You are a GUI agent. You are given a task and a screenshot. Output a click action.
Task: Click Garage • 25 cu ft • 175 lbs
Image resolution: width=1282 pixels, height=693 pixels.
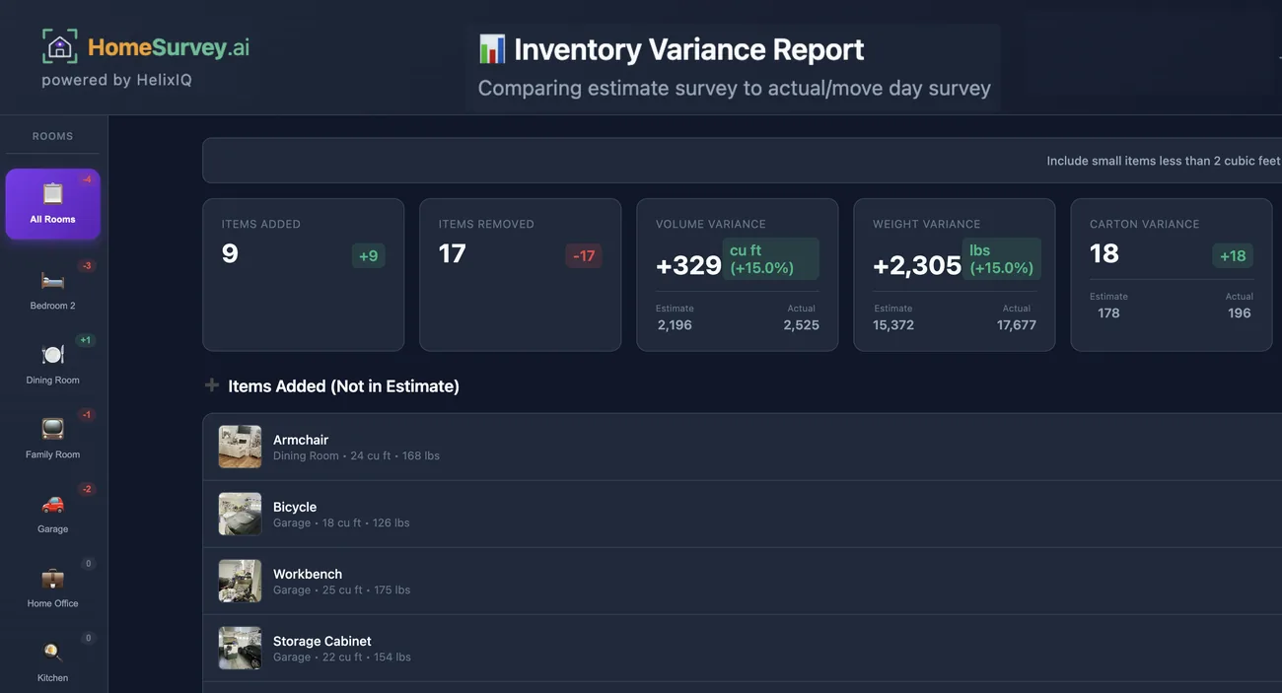(341, 589)
